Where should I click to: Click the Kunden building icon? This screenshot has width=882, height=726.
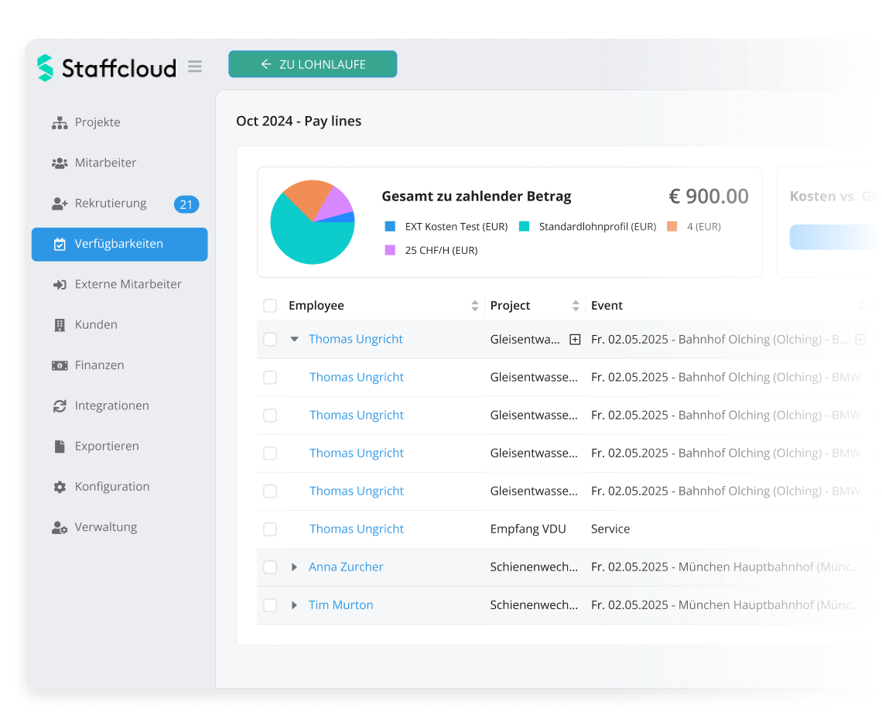click(60, 325)
